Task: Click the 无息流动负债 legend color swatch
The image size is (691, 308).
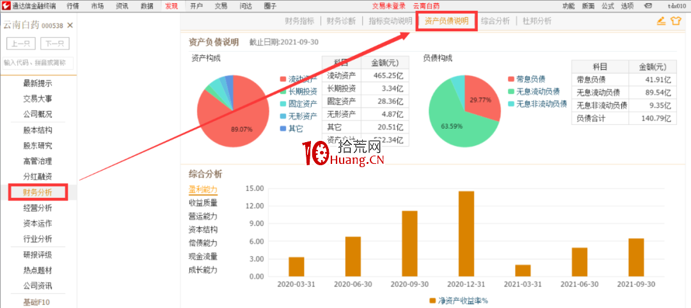Action: (x=511, y=92)
